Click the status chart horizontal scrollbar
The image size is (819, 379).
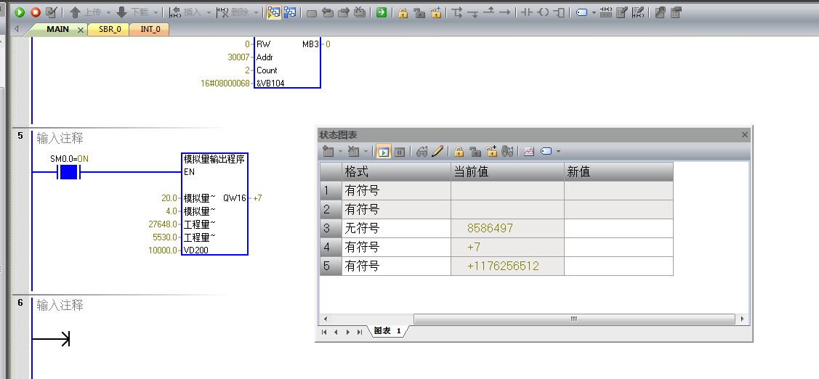pos(573,319)
